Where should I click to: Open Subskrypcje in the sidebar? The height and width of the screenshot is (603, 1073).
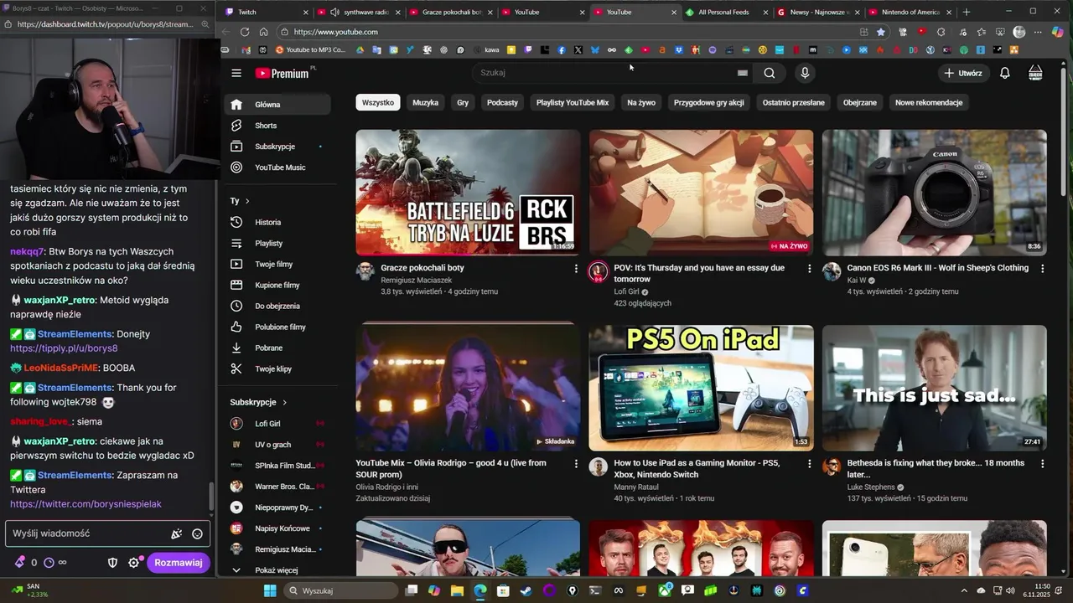(277, 147)
